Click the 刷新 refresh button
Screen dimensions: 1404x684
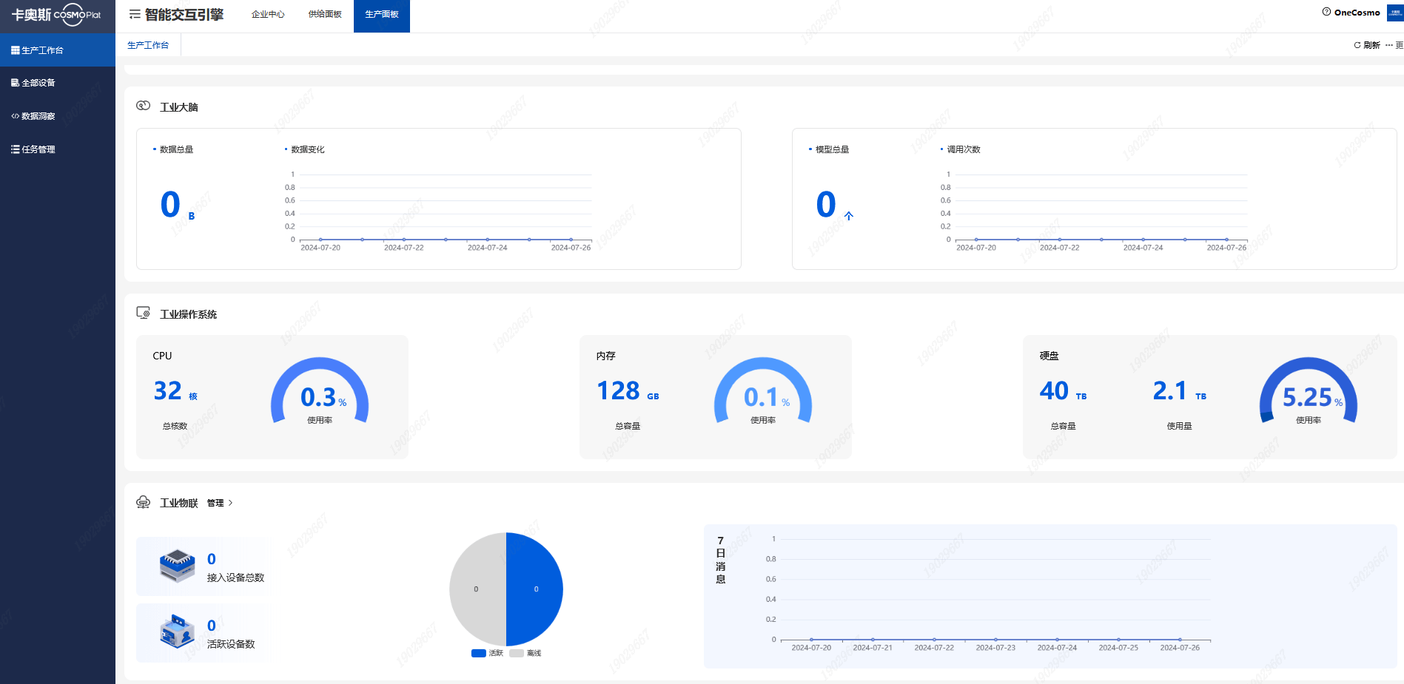(x=1367, y=45)
